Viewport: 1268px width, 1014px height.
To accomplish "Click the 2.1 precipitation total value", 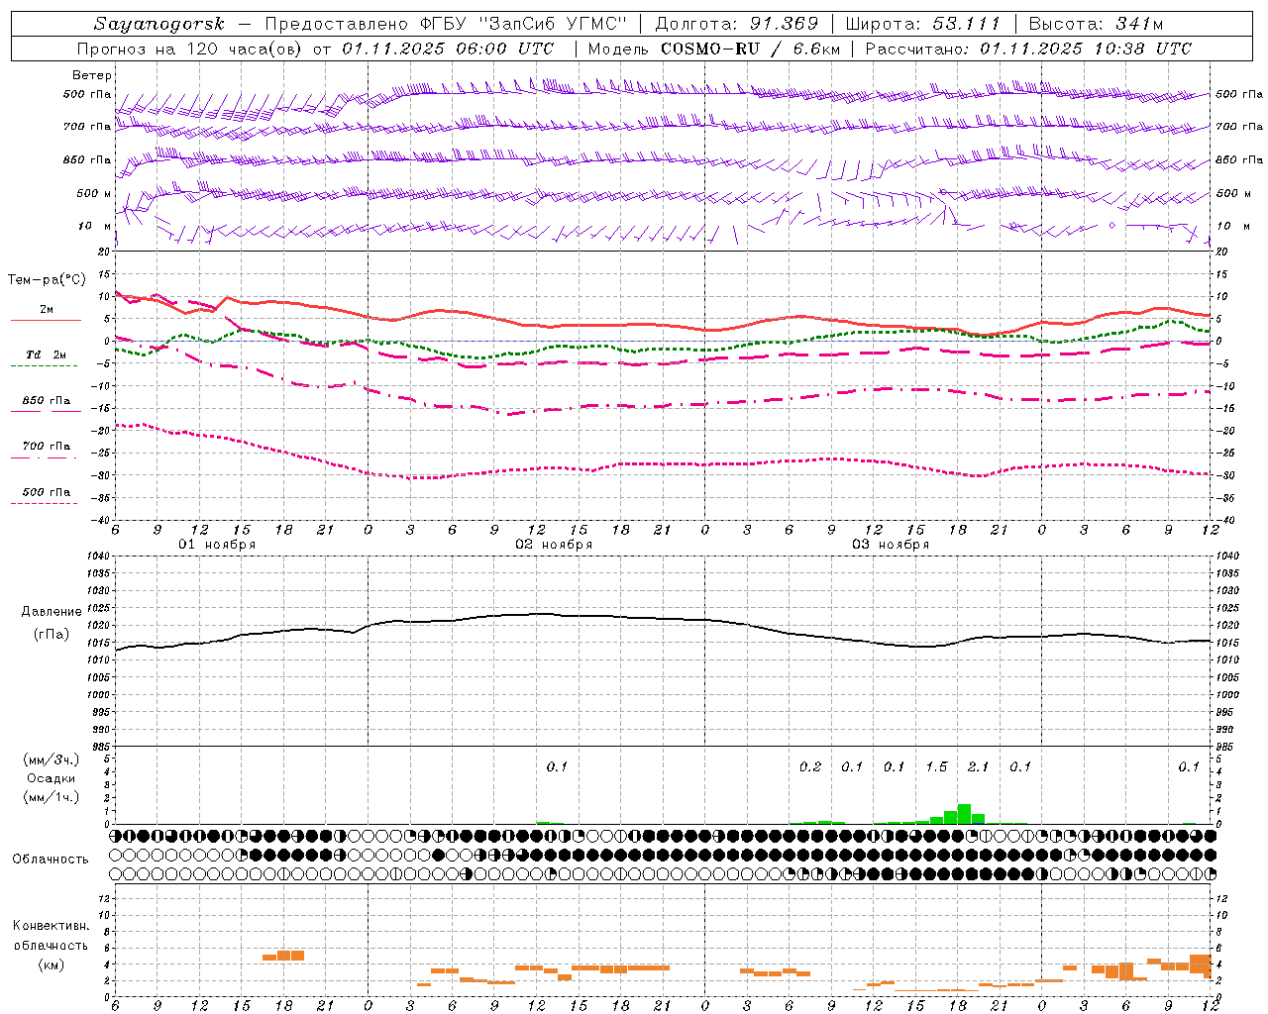I will tap(978, 766).
